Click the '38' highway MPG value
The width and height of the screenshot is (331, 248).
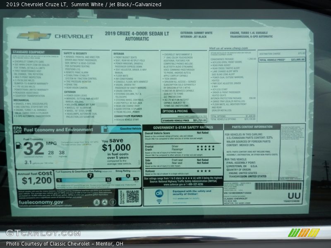tap(62, 153)
